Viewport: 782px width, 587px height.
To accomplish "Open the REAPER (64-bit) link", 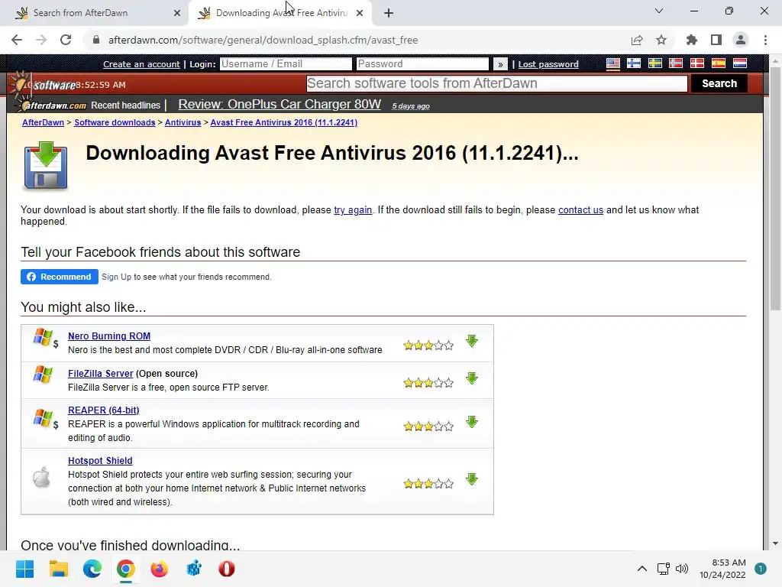I will pos(103,410).
